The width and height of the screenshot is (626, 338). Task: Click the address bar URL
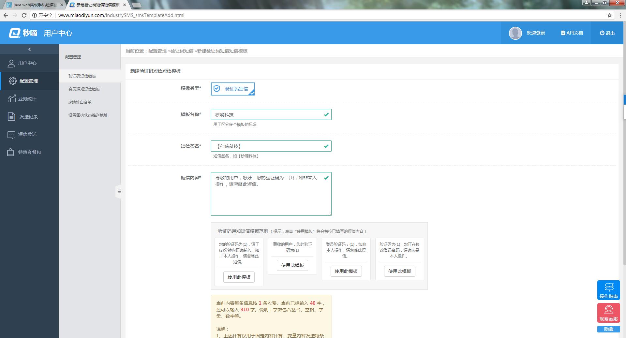point(121,15)
